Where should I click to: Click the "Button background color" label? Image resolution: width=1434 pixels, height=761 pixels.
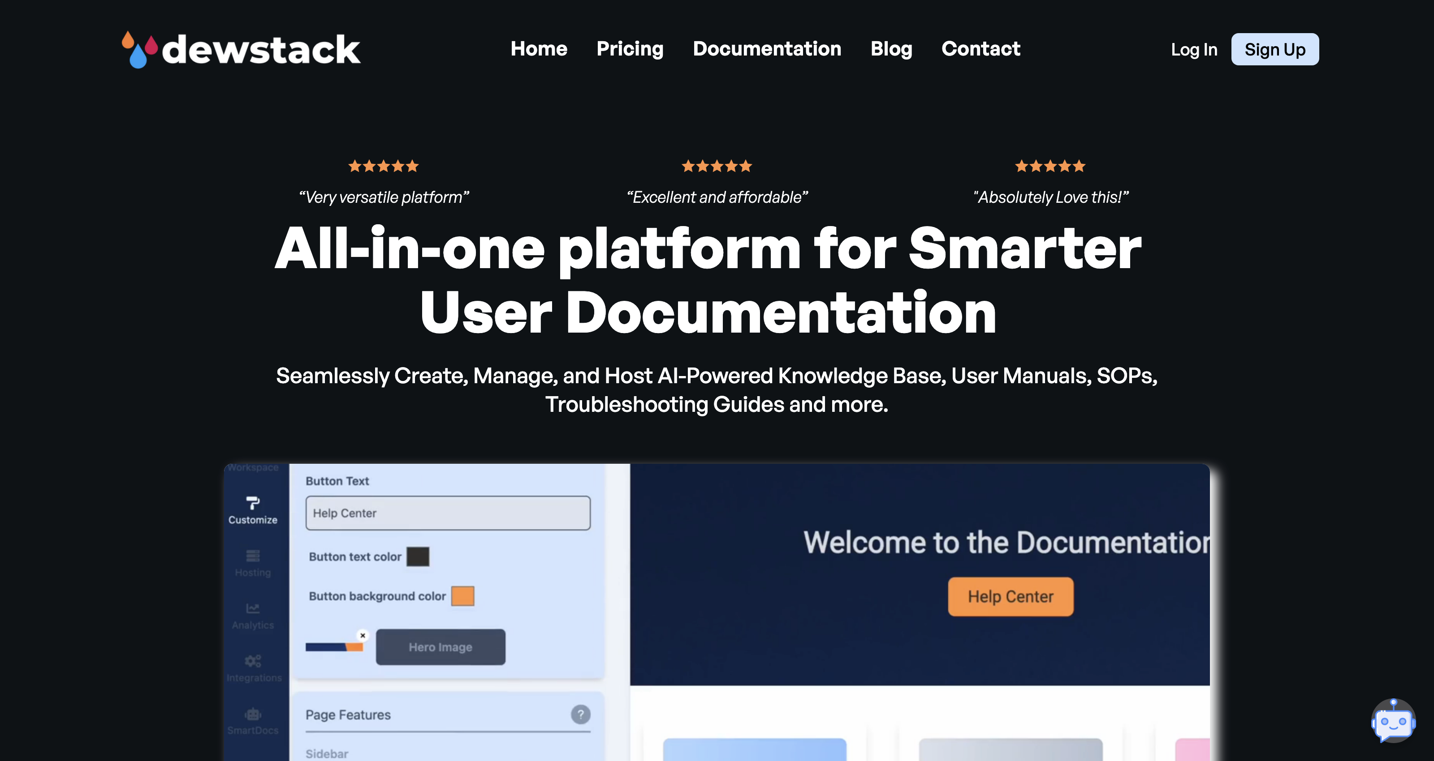(377, 596)
